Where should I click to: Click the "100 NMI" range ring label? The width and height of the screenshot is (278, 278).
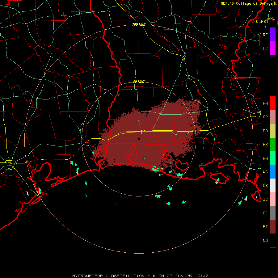click(139, 24)
